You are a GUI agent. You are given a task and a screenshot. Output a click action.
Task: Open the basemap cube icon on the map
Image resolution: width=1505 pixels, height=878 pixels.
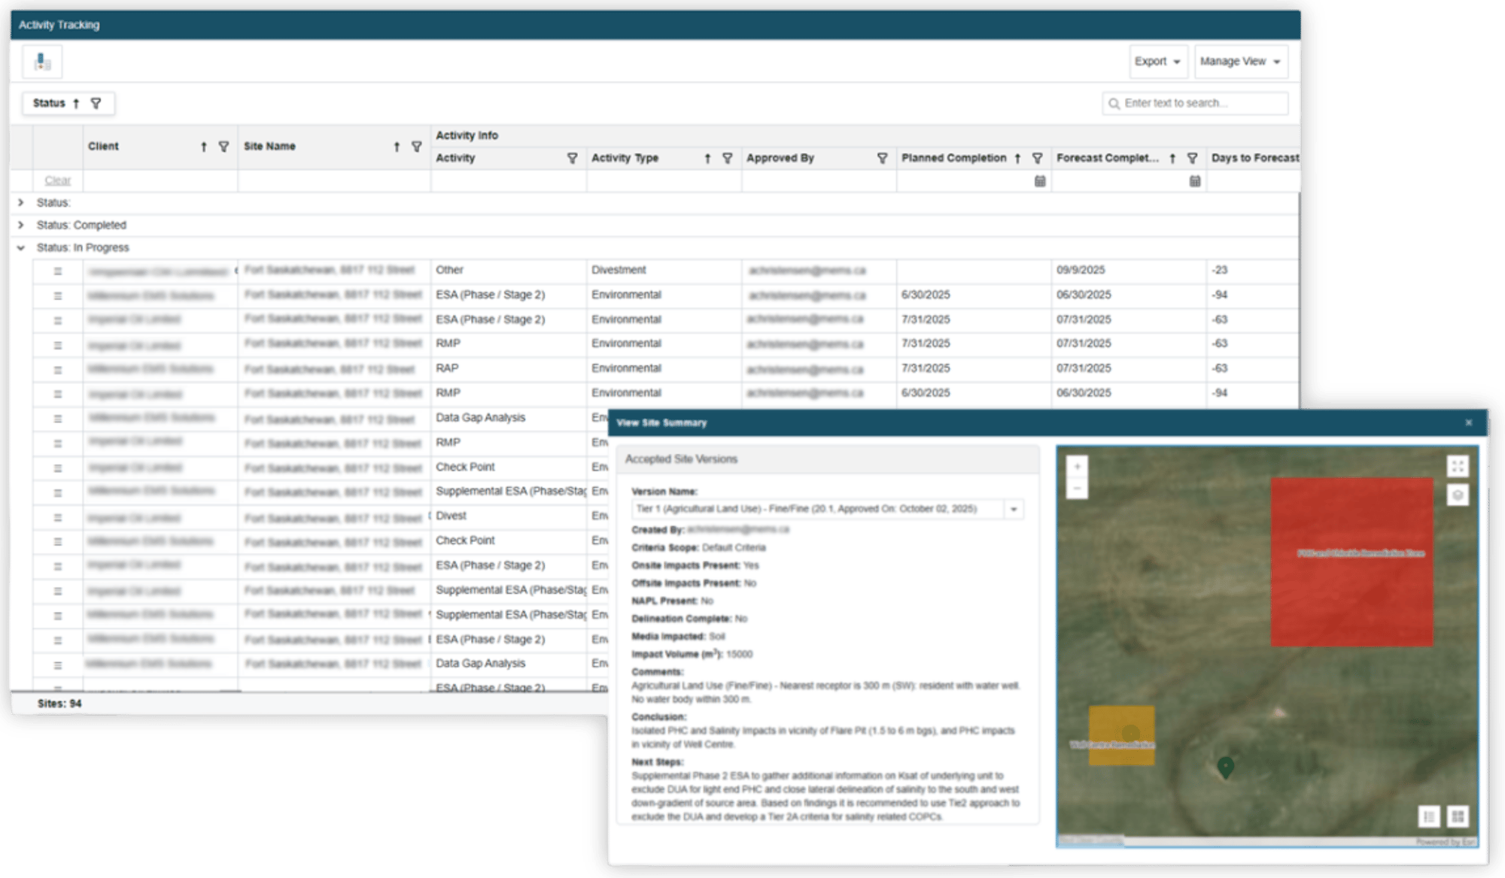click(1458, 495)
